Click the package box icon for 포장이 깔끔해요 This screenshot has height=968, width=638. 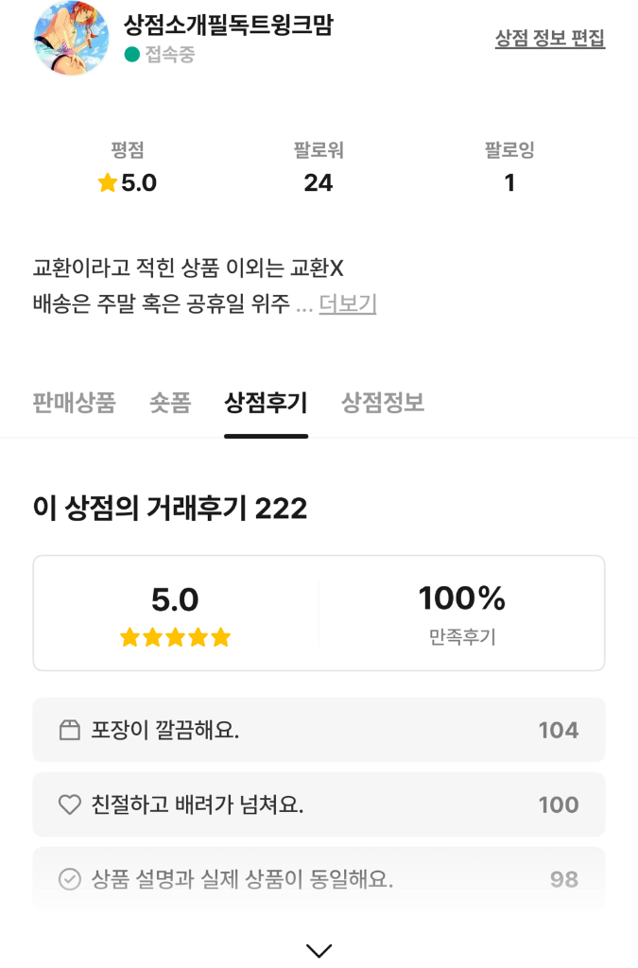[70, 730]
